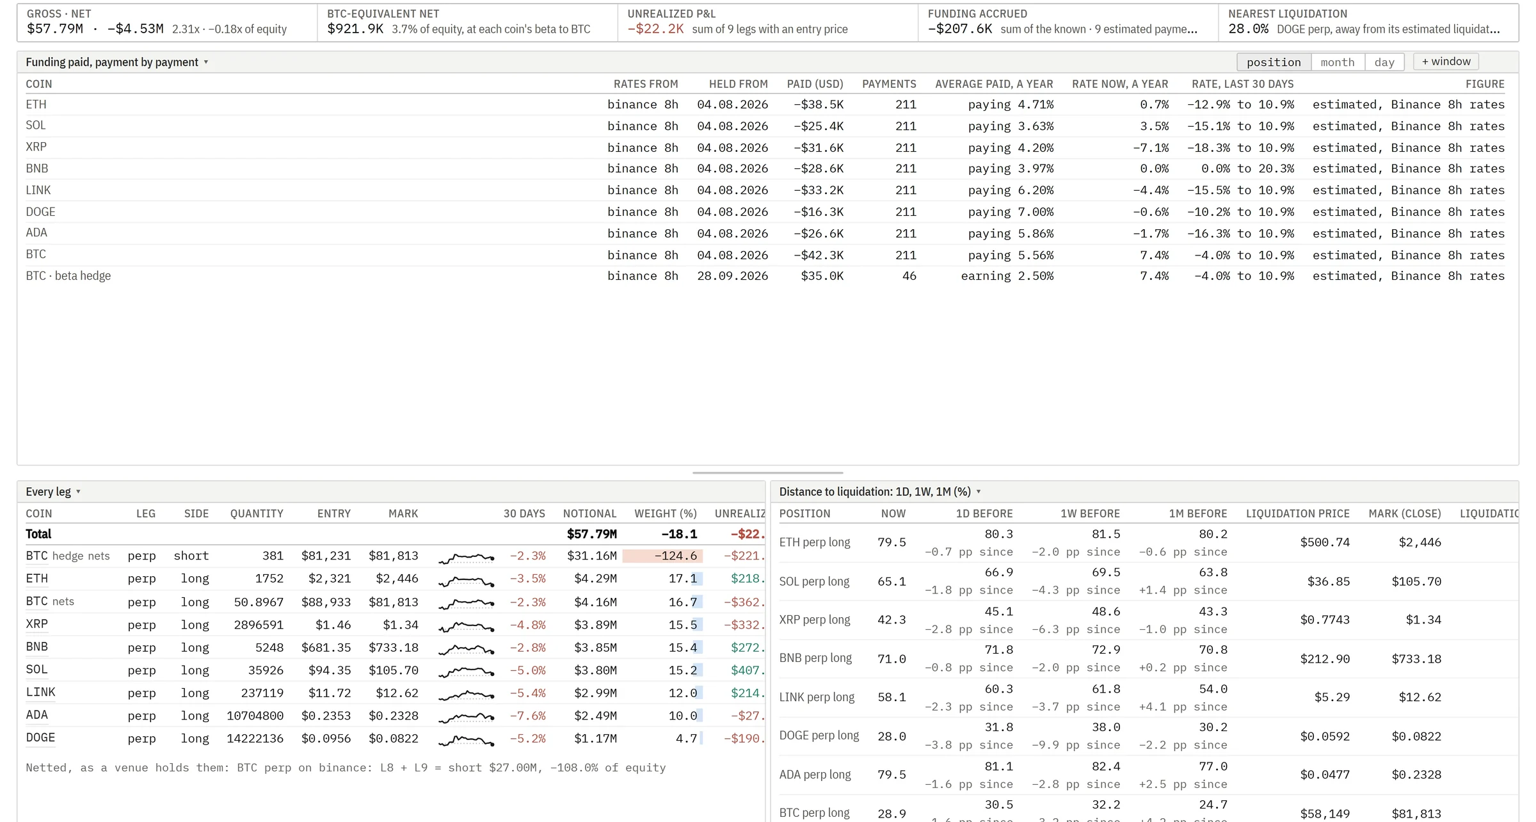Click 'XRP perp long' liquidation row label

[x=814, y=620]
